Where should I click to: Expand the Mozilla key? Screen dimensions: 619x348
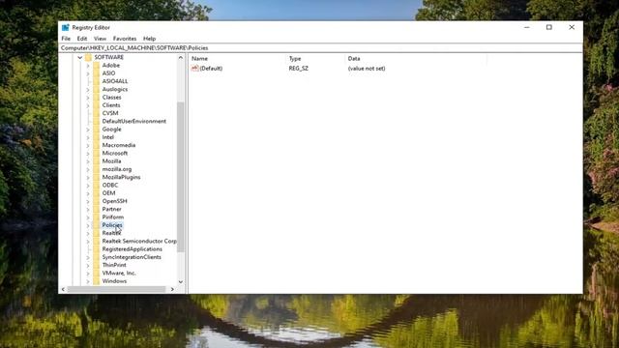pos(88,161)
